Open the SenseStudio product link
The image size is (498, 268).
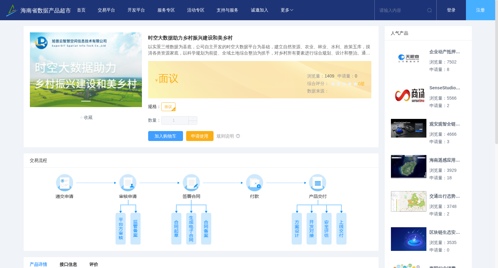coord(444,88)
